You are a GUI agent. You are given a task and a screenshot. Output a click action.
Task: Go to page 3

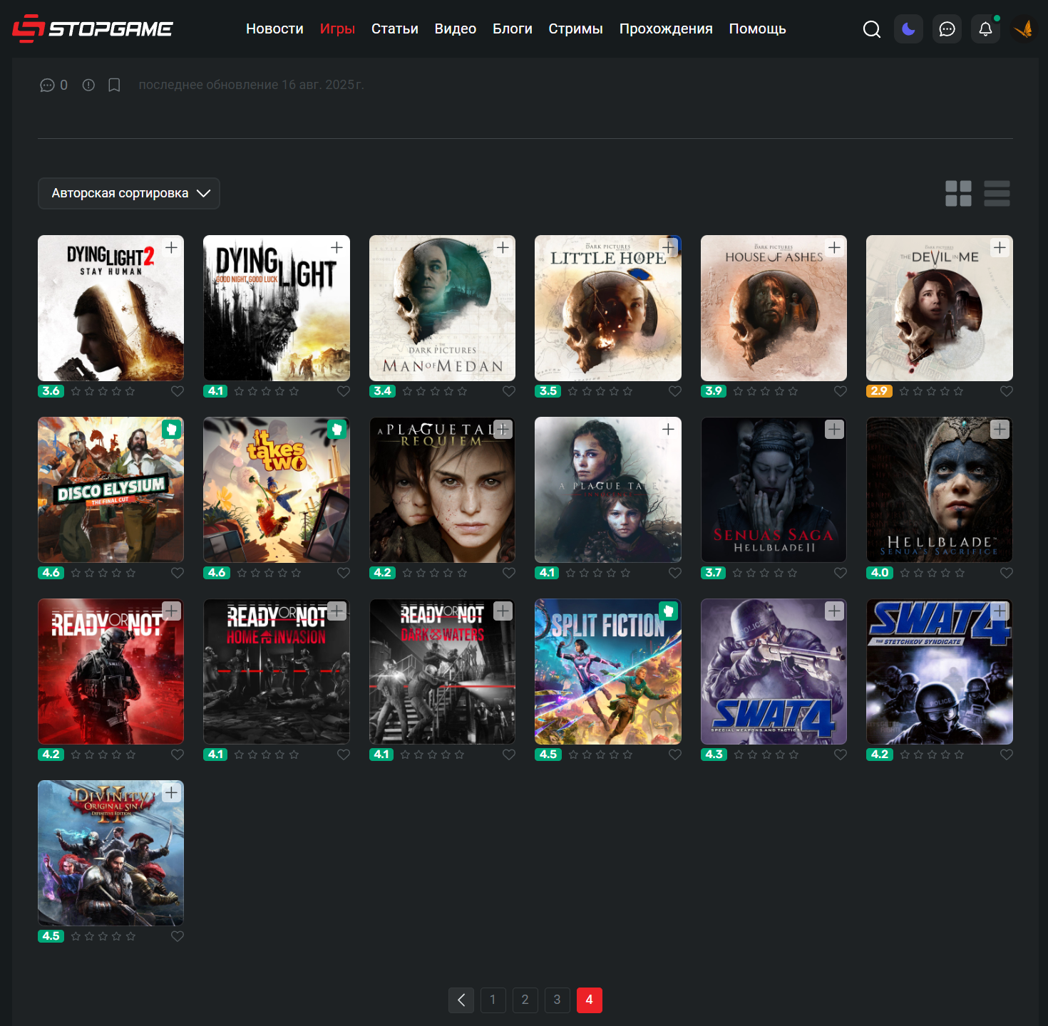tap(558, 1000)
